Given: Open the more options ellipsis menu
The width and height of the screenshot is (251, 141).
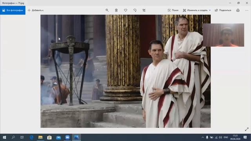Looking at the screenshot, I should click(247, 10).
